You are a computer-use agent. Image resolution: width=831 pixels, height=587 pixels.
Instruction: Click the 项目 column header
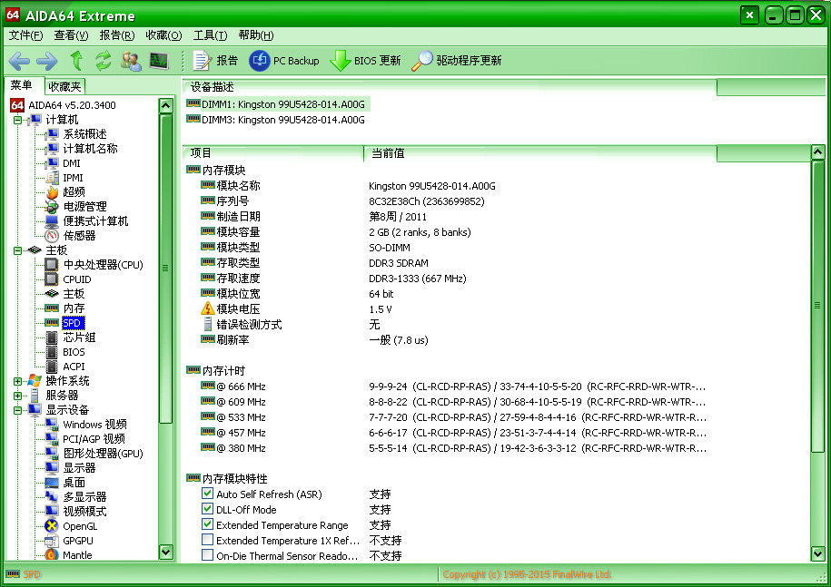click(x=273, y=153)
